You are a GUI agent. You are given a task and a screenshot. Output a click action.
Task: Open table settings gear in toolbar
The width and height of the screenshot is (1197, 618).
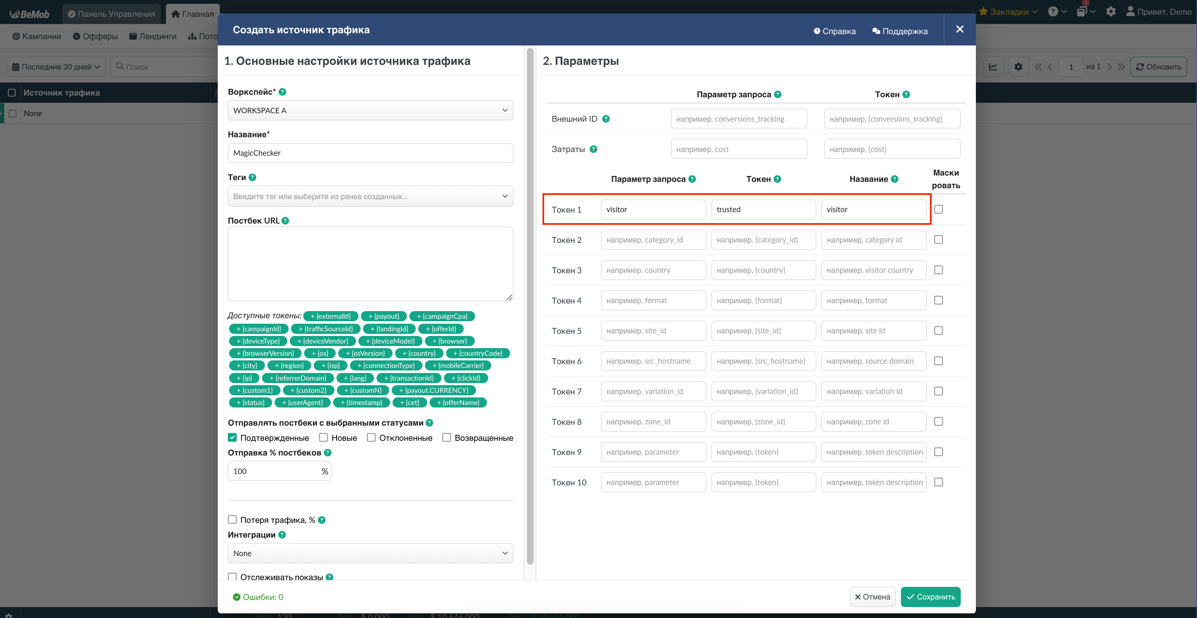click(1018, 67)
